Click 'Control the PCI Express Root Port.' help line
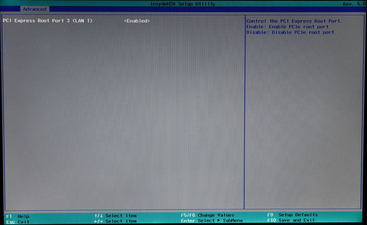The width and height of the screenshot is (367, 225). 294,21
